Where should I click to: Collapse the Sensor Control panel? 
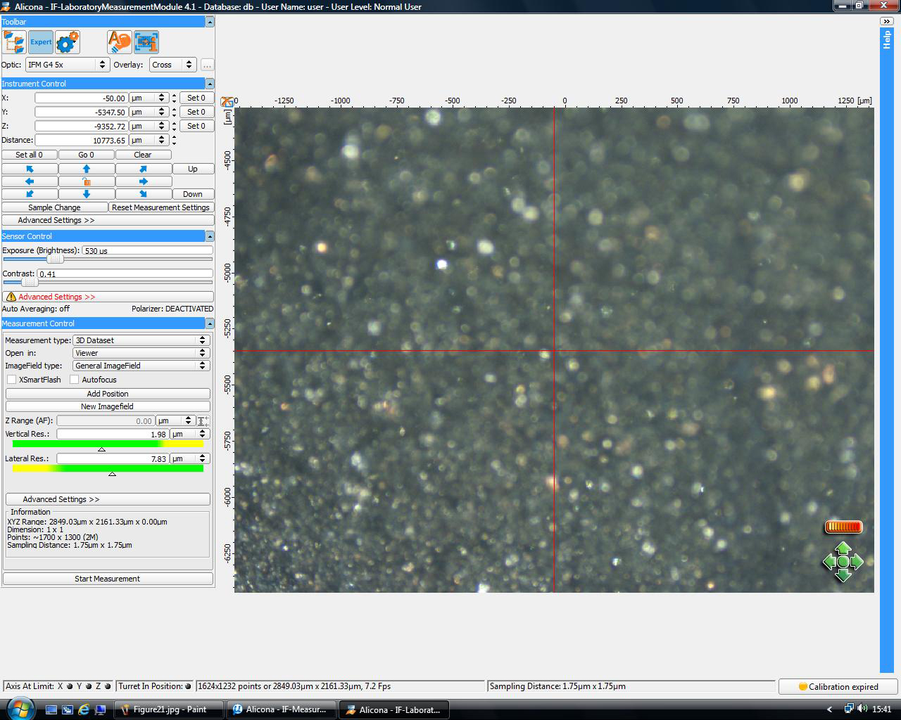tap(209, 236)
